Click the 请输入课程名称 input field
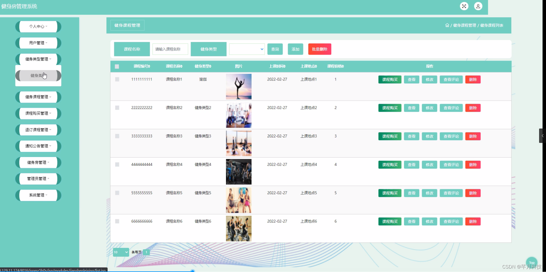Image resolution: width=546 pixels, height=272 pixels. tap(170, 49)
